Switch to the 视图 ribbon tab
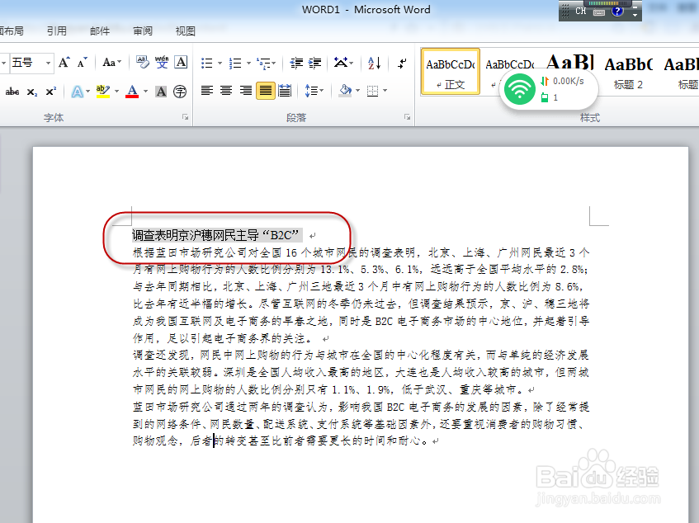Viewport: 699px width, 523px height. click(185, 31)
